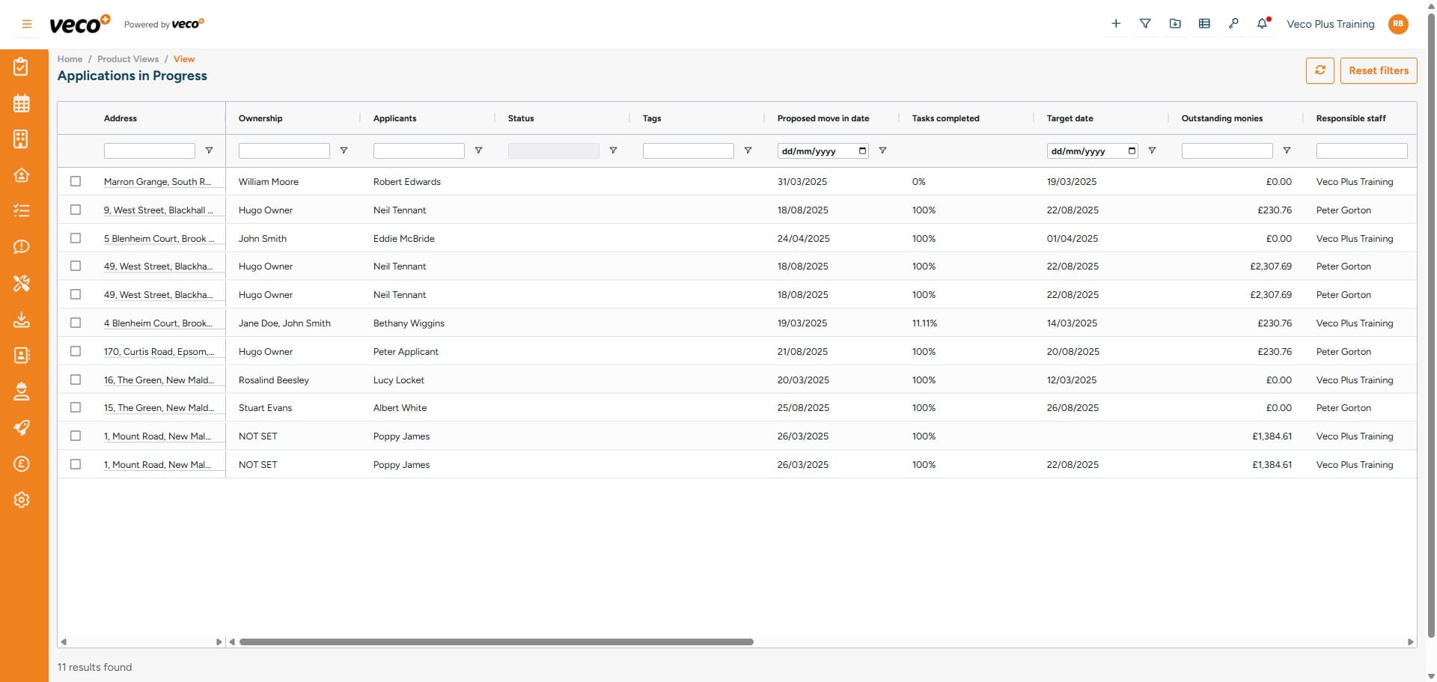Viewport: 1437px width, 682px height.
Task: Open the maintenance tools section
Action: (x=22, y=284)
